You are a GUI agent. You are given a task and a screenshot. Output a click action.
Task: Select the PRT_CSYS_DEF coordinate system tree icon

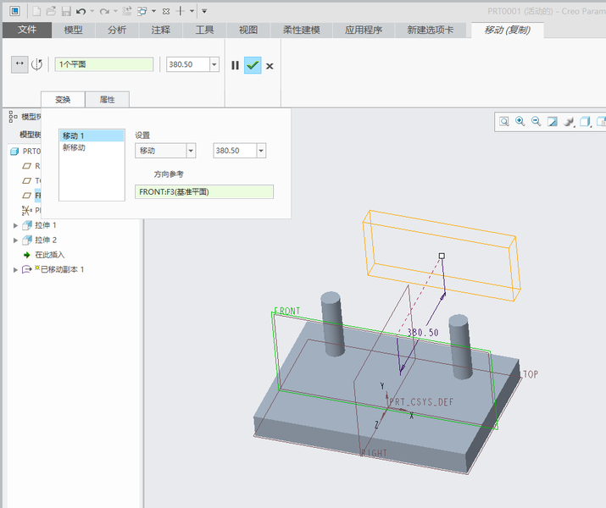26,210
